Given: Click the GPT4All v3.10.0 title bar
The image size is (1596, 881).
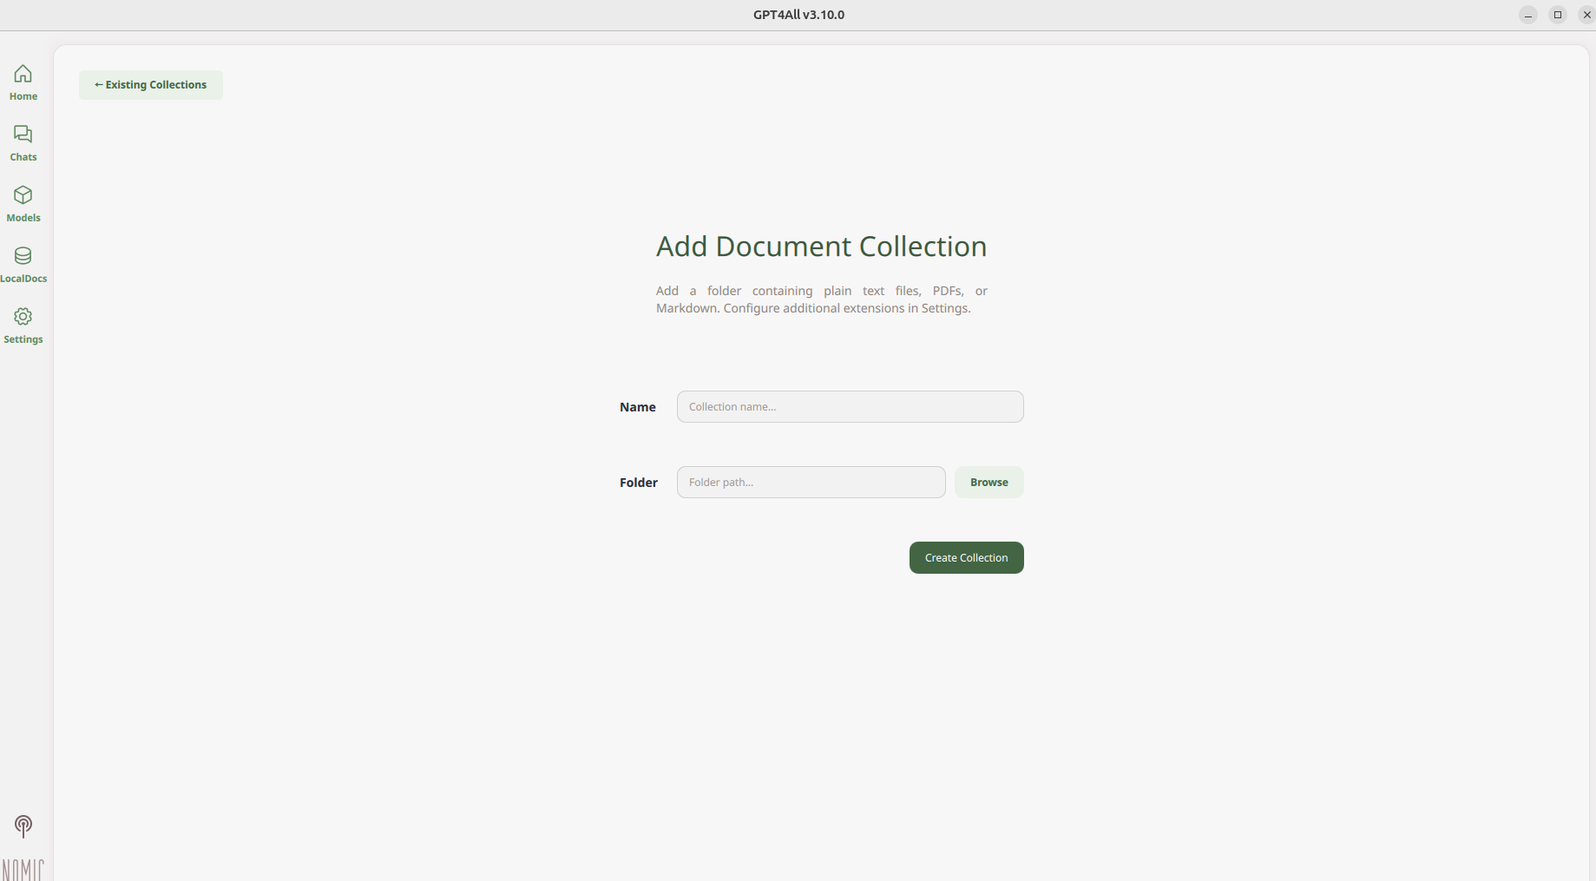Looking at the screenshot, I should (x=798, y=15).
